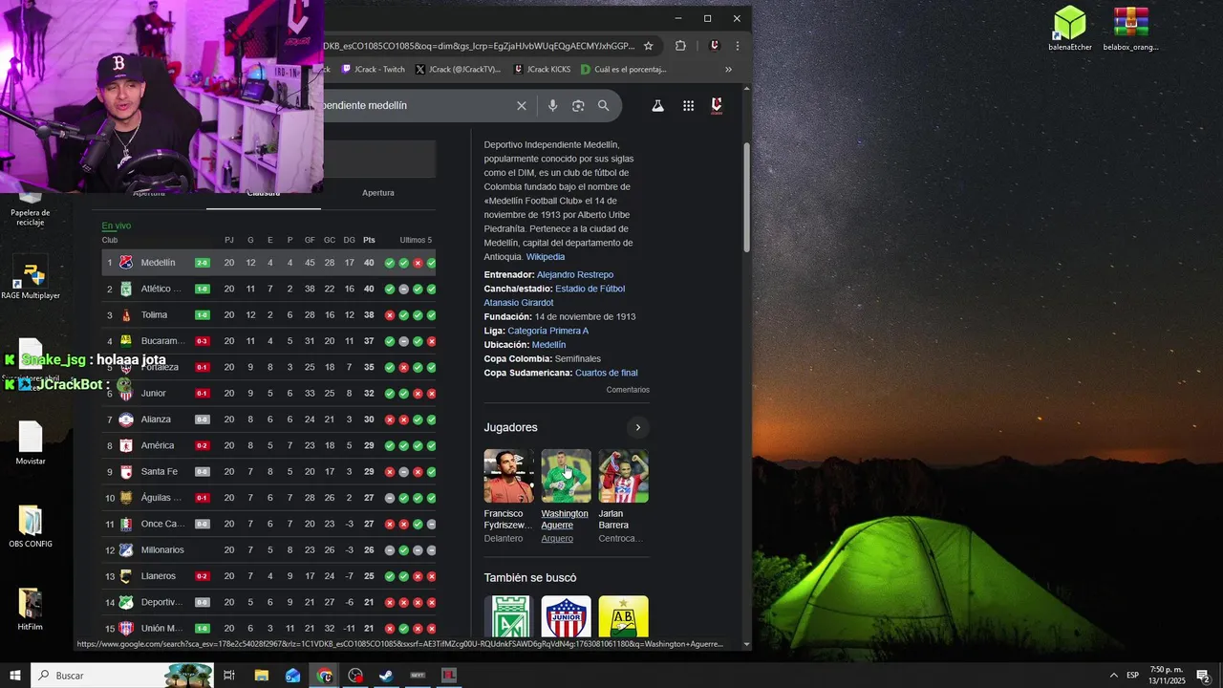Open Search Labs flask icon
Screen dimensions: 1223x688
657,106
